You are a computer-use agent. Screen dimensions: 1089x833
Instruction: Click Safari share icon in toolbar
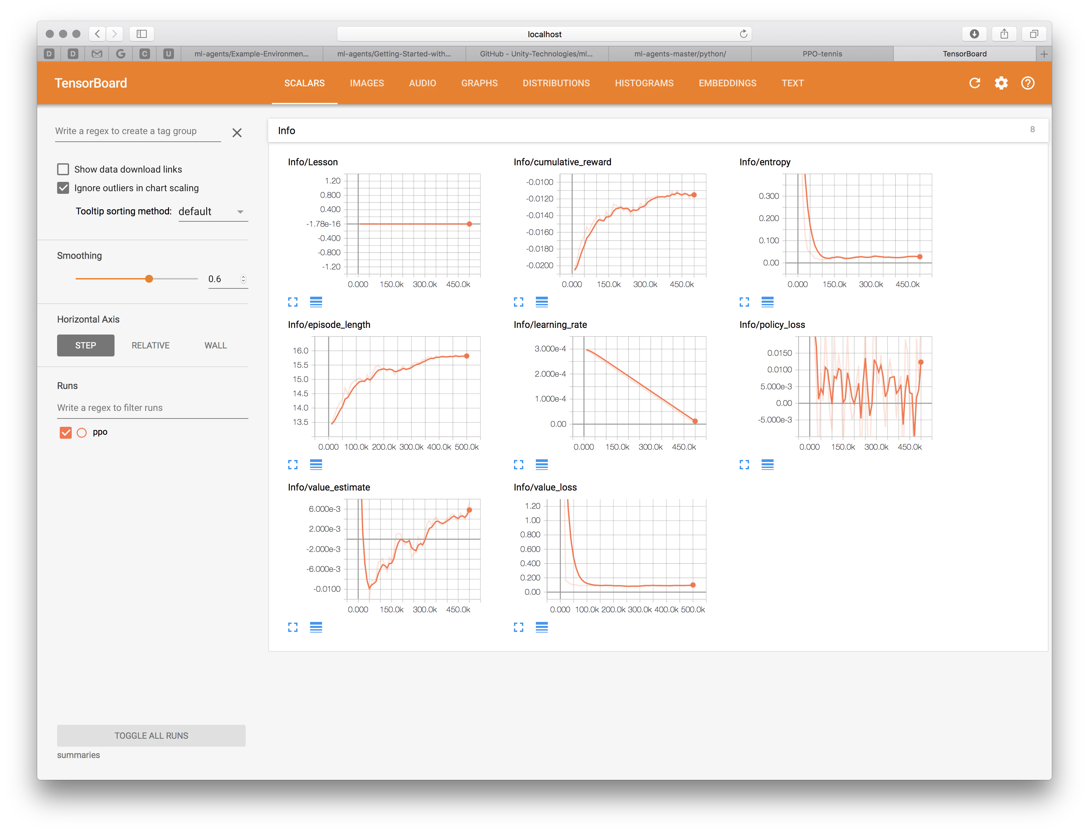tap(1004, 34)
